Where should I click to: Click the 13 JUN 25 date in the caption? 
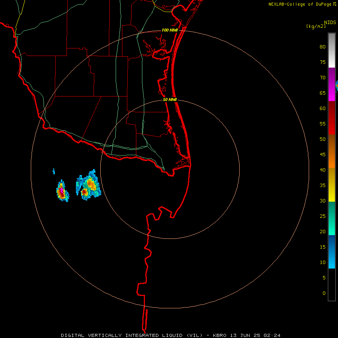tap(246, 335)
